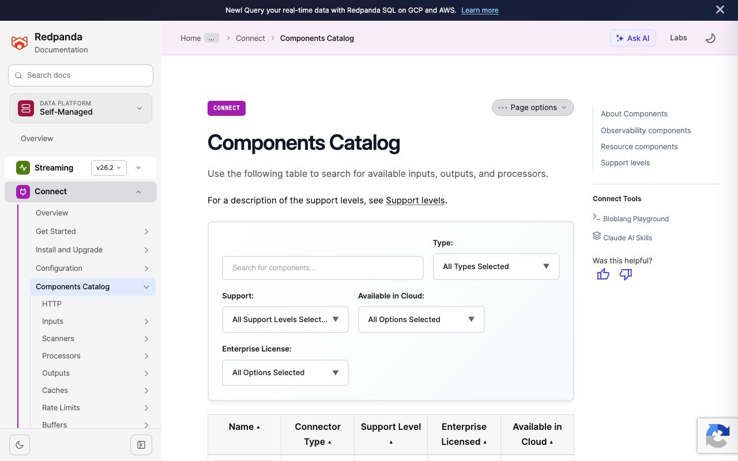Expand the Caches submenu
The width and height of the screenshot is (738, 461).
(146, 391)
